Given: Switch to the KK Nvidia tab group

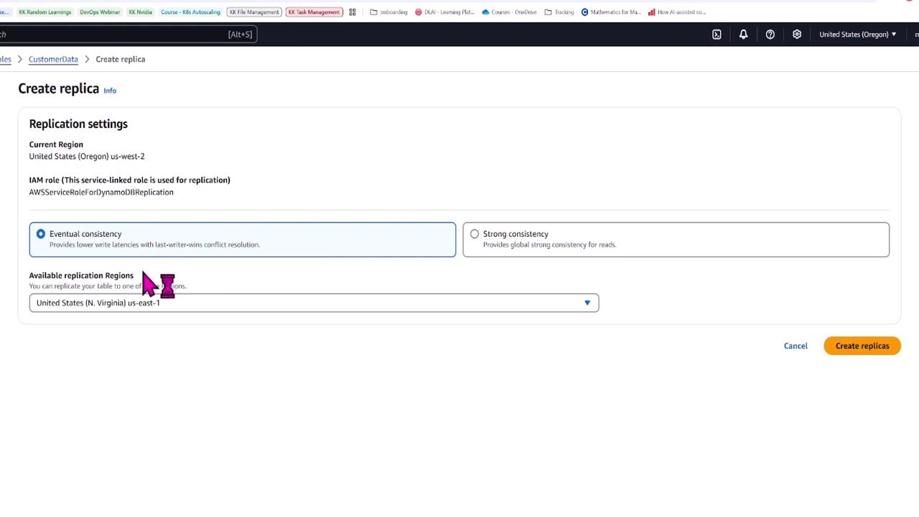Looking at the screenshot, I should coord(140,12).
